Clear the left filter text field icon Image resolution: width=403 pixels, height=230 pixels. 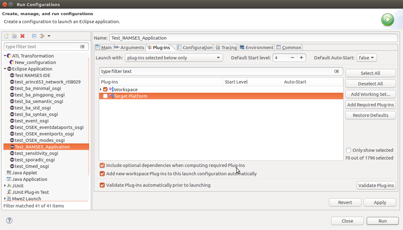point(82,47)
